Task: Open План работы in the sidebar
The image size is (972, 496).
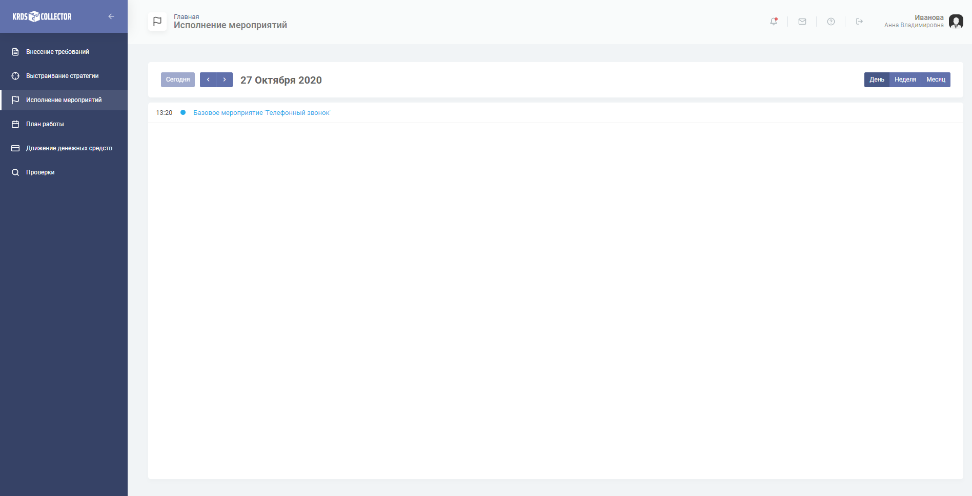Action: pyautogui.click(x=45, y=124)
